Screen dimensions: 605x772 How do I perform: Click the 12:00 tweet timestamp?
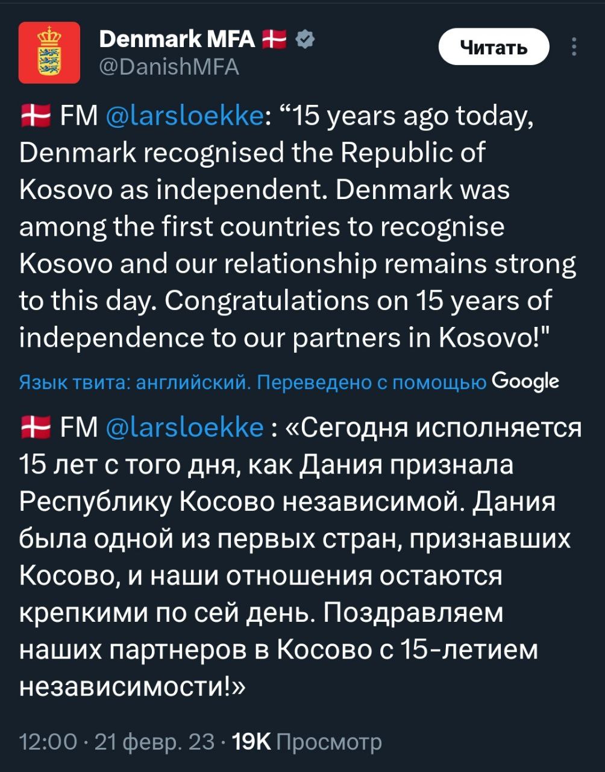pyautogui.click(x=48, y=742)
